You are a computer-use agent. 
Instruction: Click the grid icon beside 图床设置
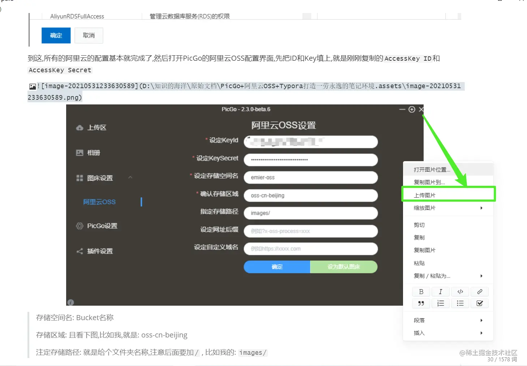point(80,178)
